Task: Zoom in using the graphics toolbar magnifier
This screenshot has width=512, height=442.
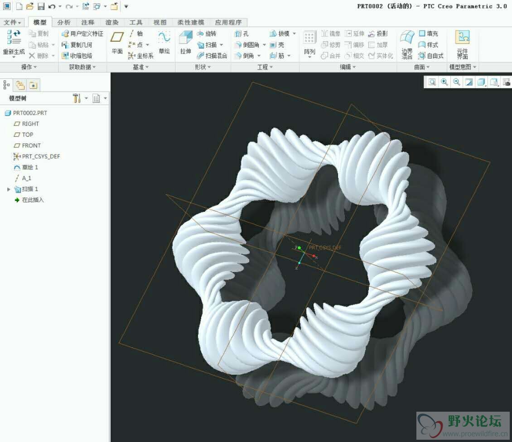Action: click(x=444, y=82)
